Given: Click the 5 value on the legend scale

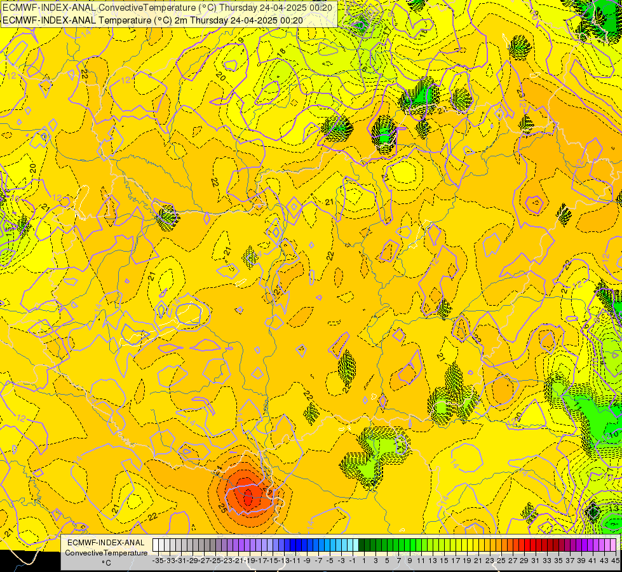Looking at the screenshot, I should 387,561.
